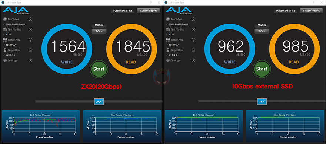Click Disk Reads (Playback) graph in right window
This screenshot has width=326, height=144.
tap(285, 126)
